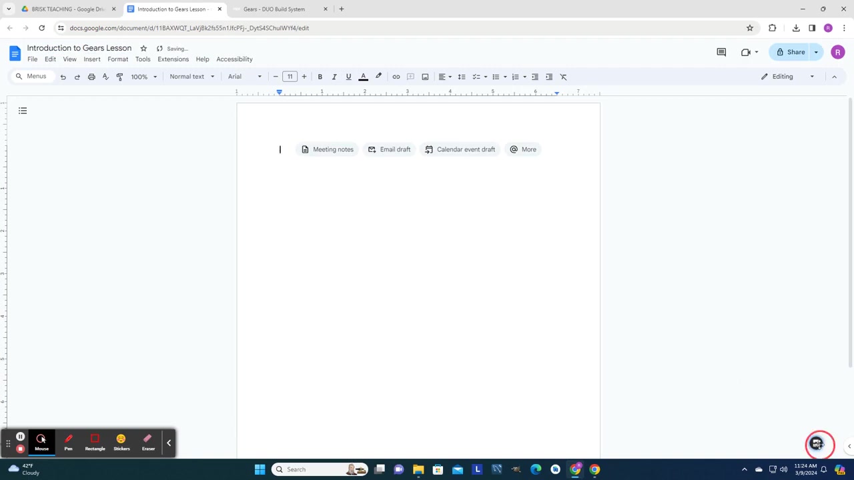
Task: Open the Arial font dropdown
Action: pos(245,77)
